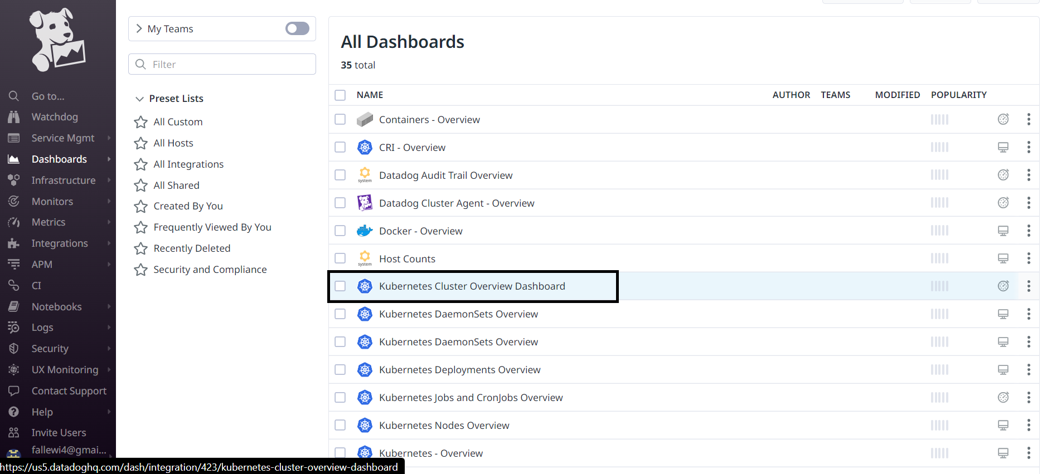Image resolution: width=1052 pixels, height=474 pixels.
Task: Click the Kubernetes icon beside CRI - Overview
Action: [365, 147]
